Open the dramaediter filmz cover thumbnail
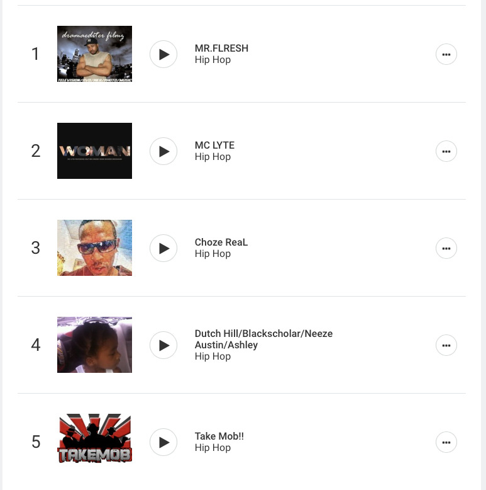This screenshot has height=490, width=486. (94, 54)
